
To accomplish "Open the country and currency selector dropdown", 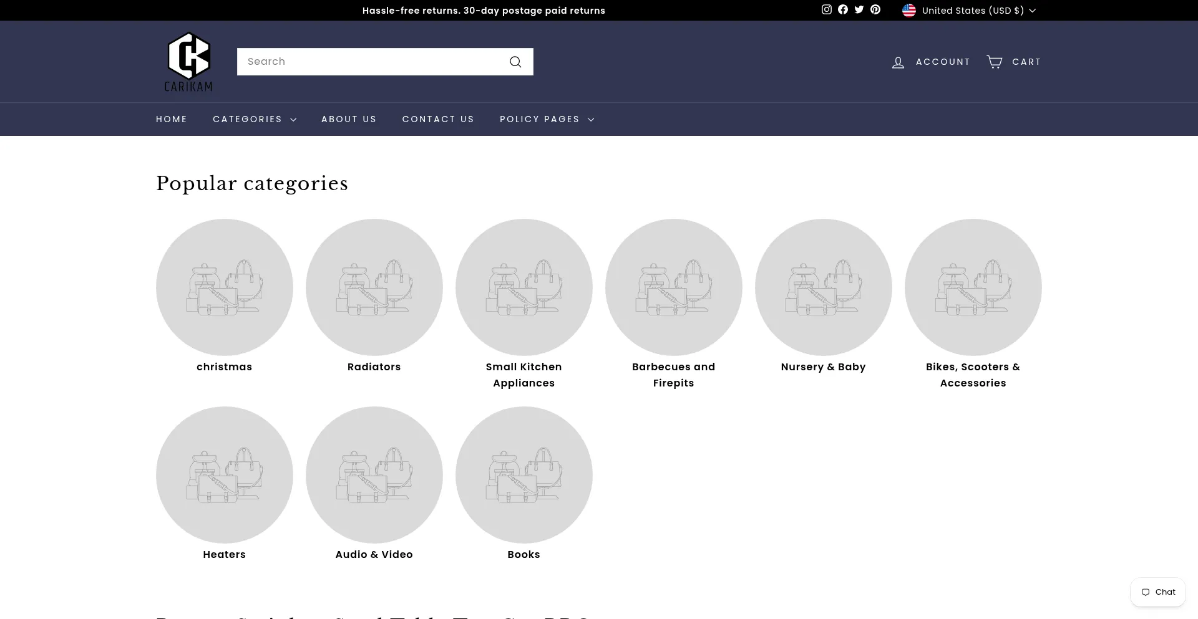I will pos(969,11).
